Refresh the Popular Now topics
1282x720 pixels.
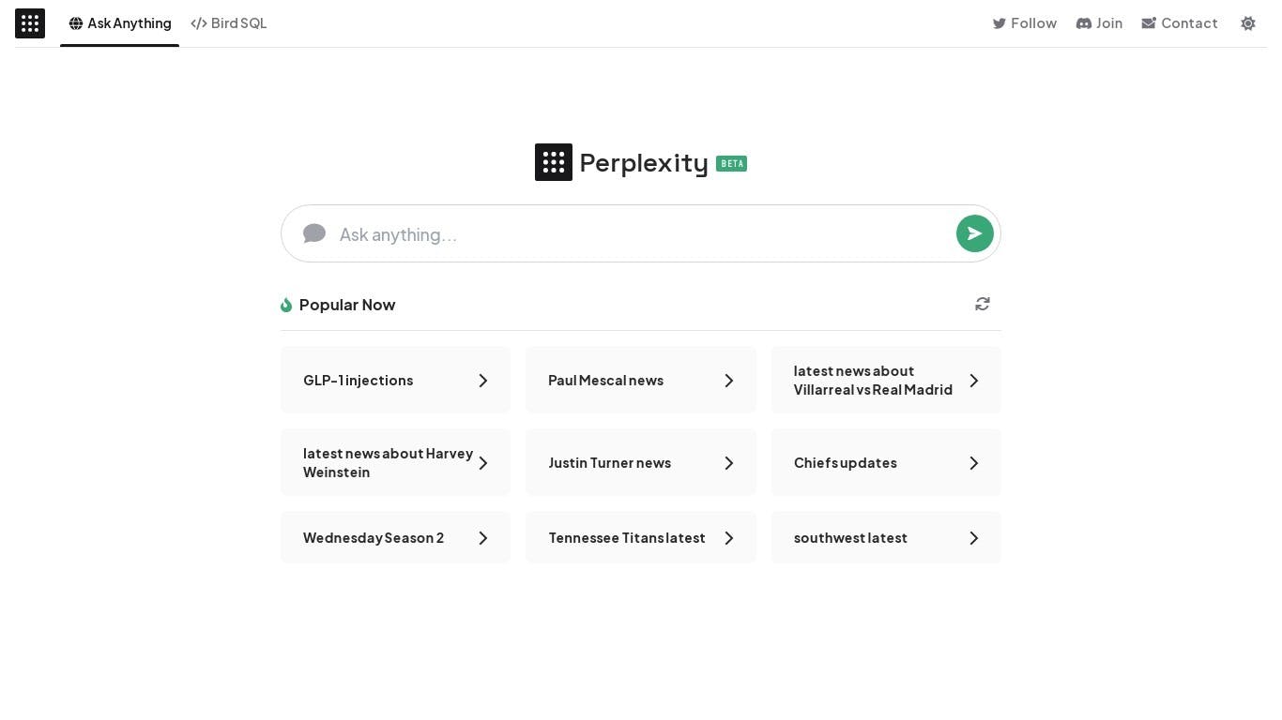click(983, 304)
